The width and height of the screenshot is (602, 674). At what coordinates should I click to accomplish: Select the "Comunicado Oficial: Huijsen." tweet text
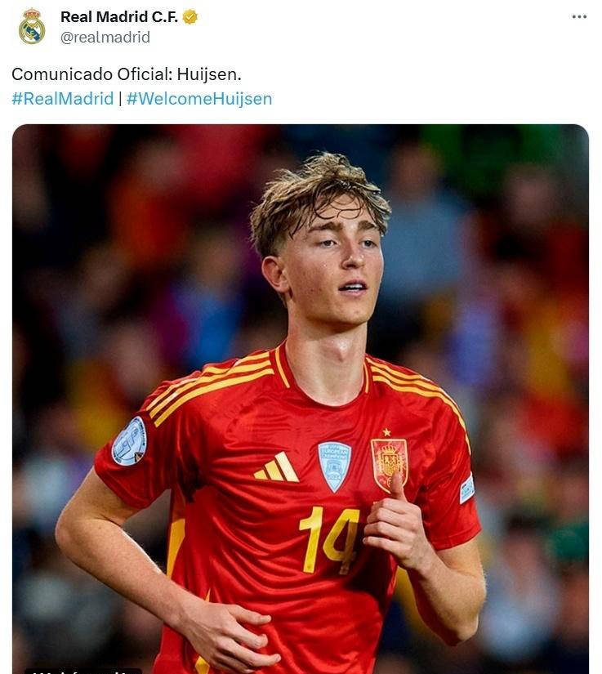point(127,74)
